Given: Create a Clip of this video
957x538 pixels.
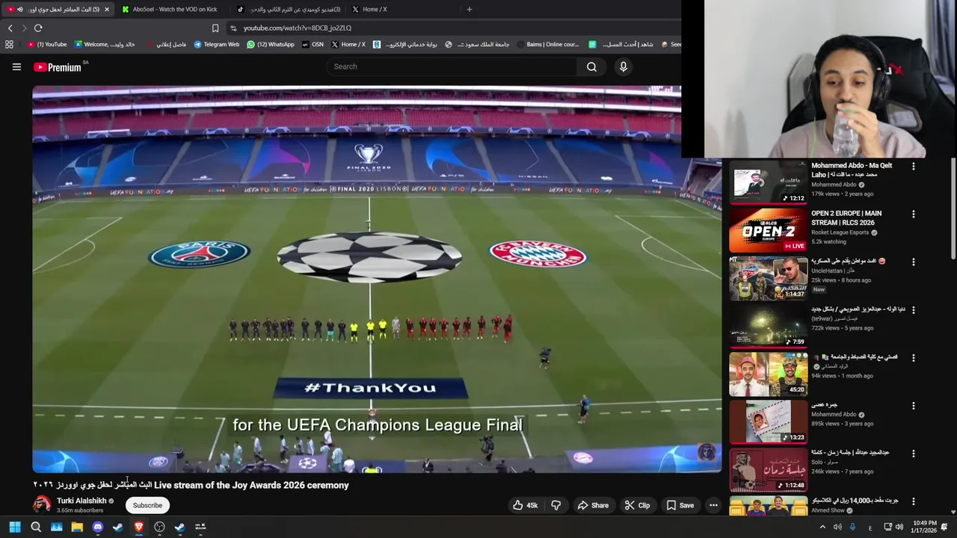Looking at the screenshot, I should pos(637,505).
